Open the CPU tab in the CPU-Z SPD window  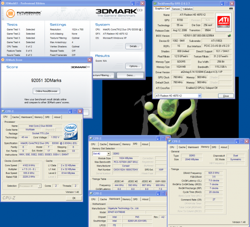click(x=93, y=144)
